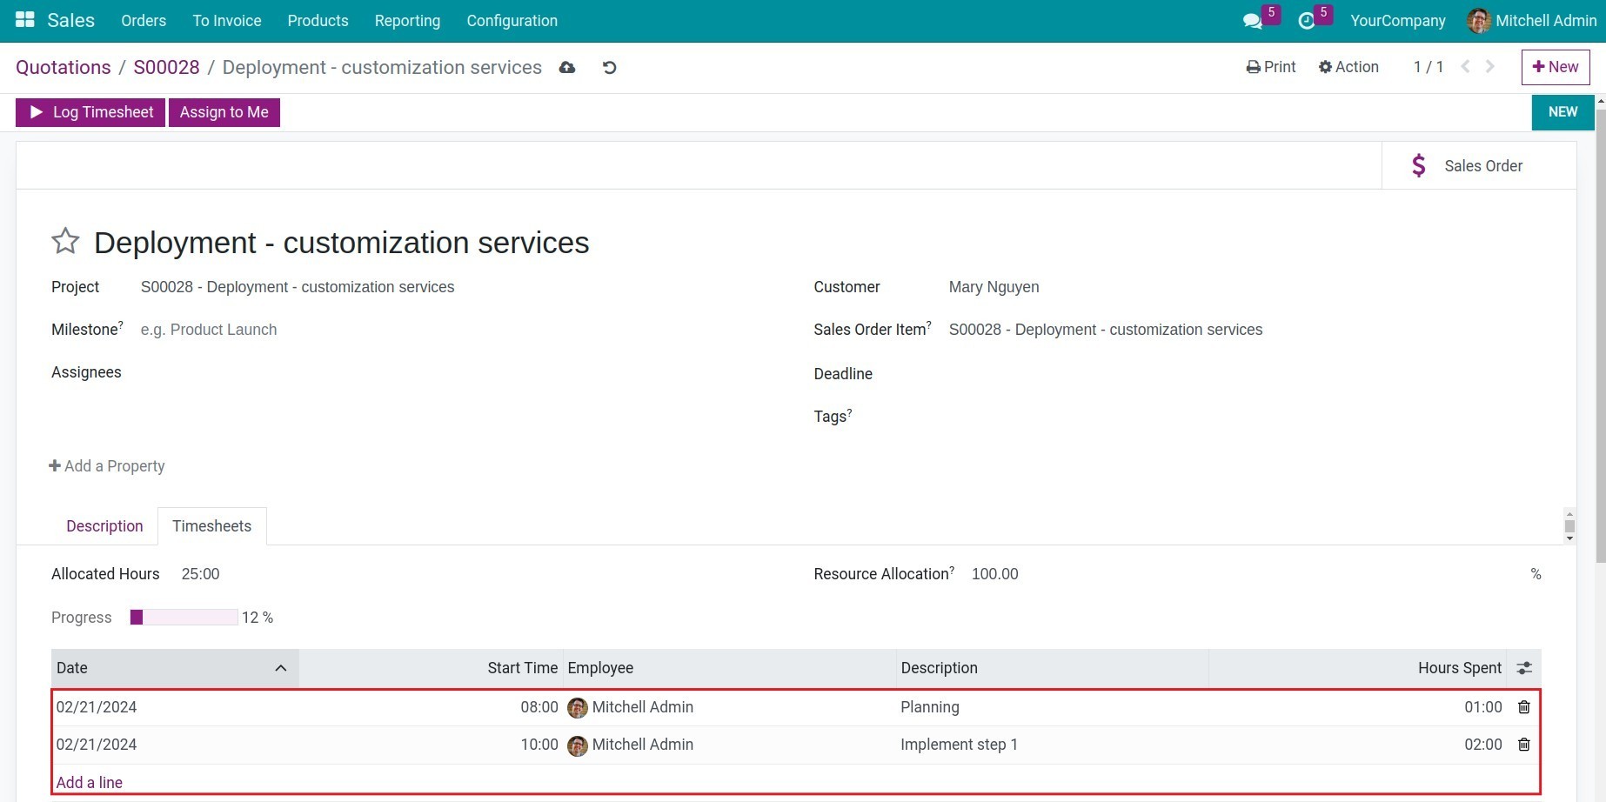Viewport: 1606px width, 802px height.
Task: Edit the Allocated Hours value 25:00
Action: [200, 574]
